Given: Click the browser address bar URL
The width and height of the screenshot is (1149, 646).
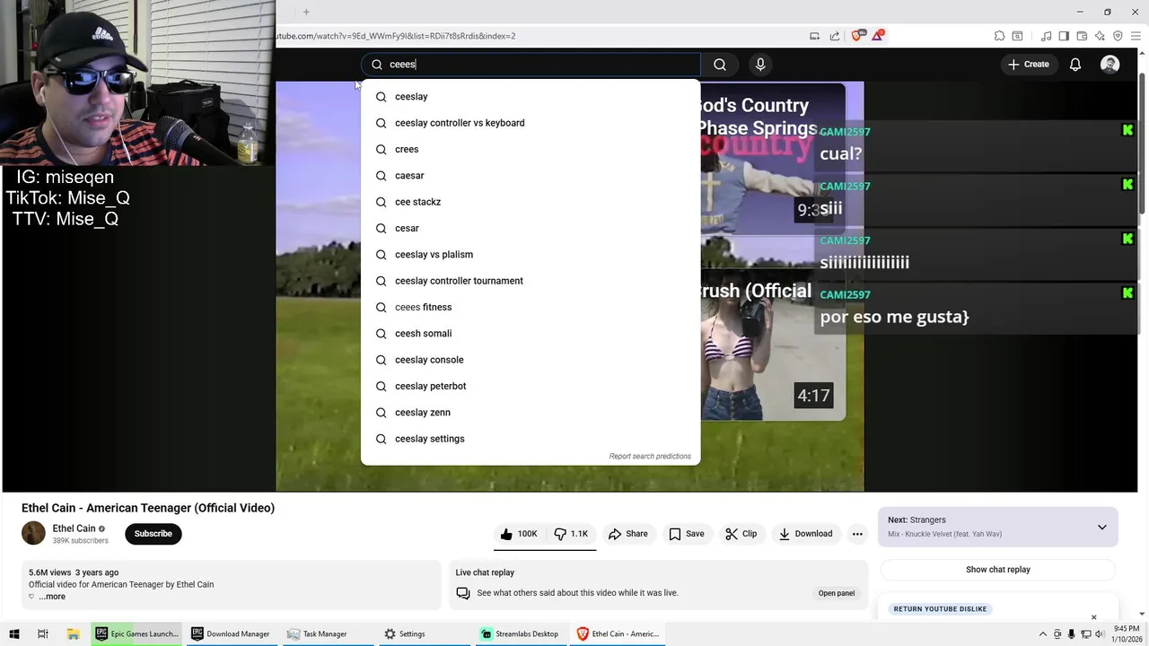Looking at the screenshot, I should (395, 36).
